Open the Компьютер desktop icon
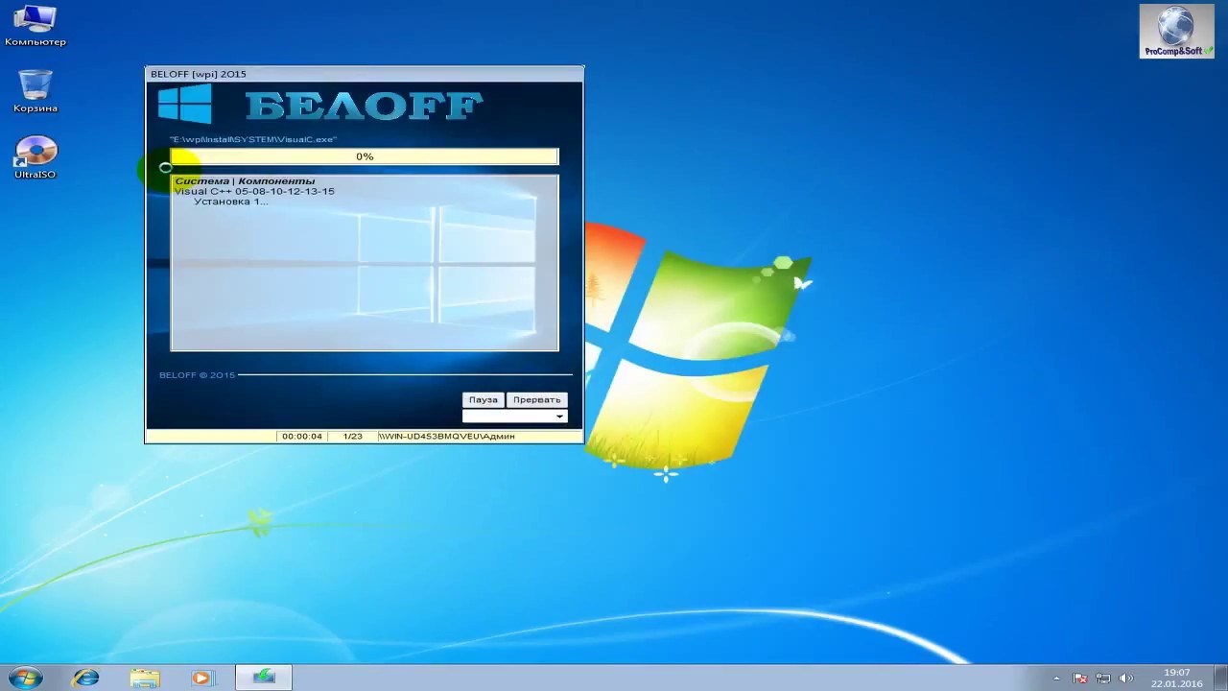The image size is (1228, 691). pyautogui.click(x=35, y=25)
